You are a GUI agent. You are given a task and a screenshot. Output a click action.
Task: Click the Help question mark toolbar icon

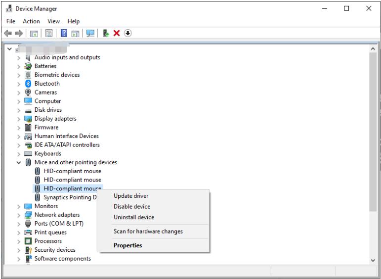coord(64,33)
